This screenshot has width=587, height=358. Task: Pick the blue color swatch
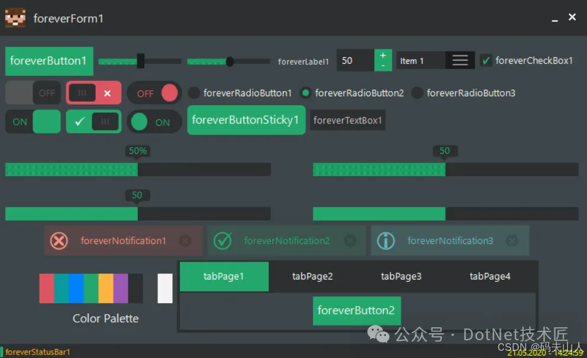pos(76,288)
